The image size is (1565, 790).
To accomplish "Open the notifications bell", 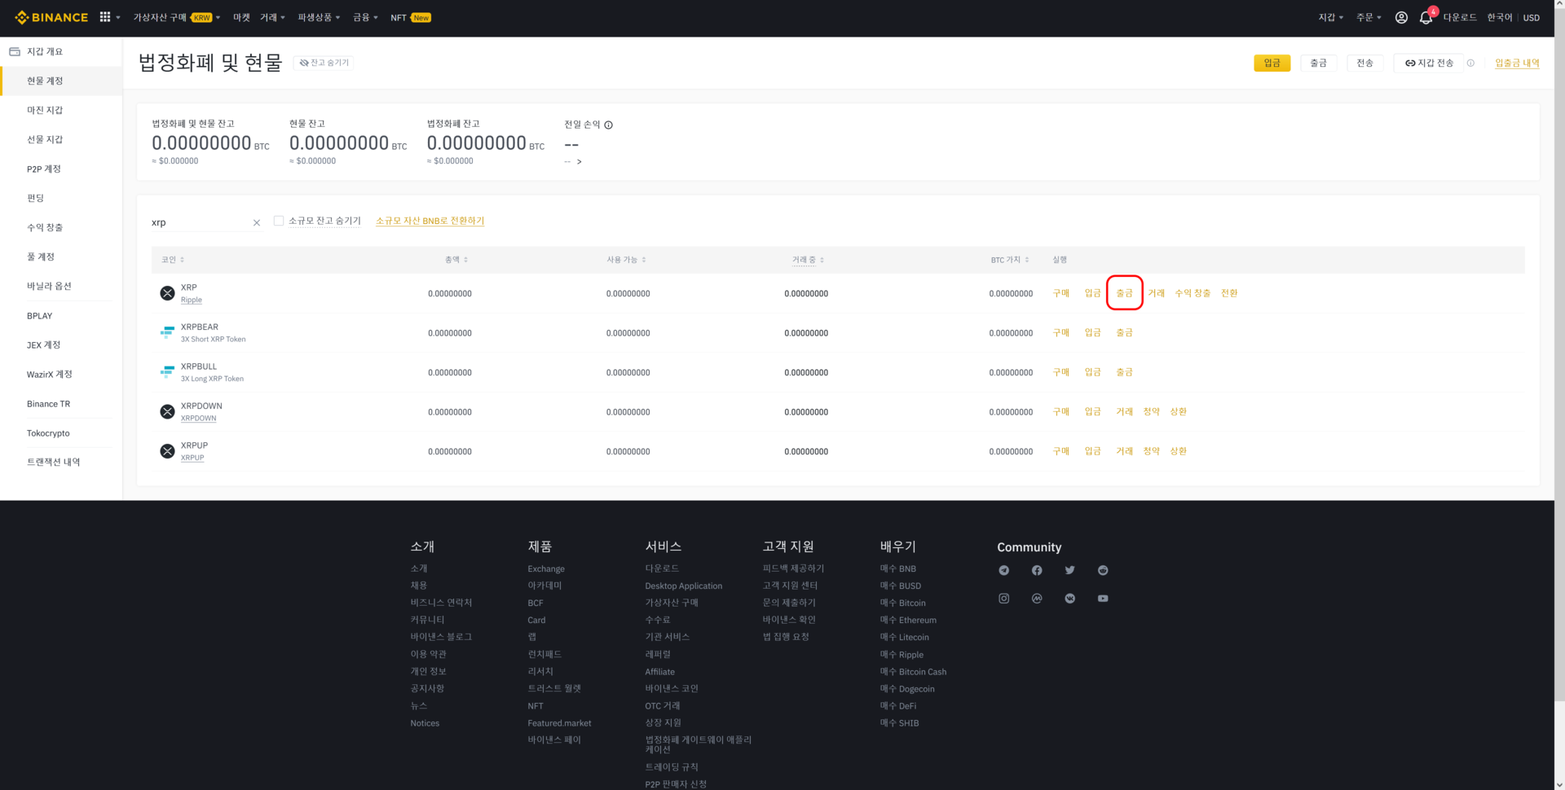I will coord(1426,17).
